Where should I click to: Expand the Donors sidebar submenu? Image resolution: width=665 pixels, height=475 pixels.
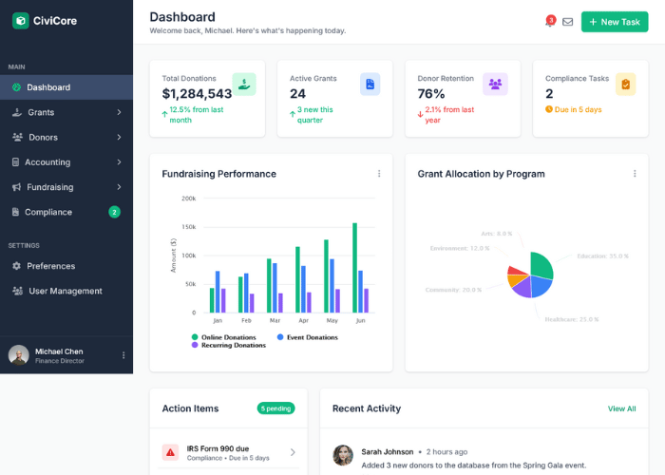pyautogui.click(x=66, y=137)
